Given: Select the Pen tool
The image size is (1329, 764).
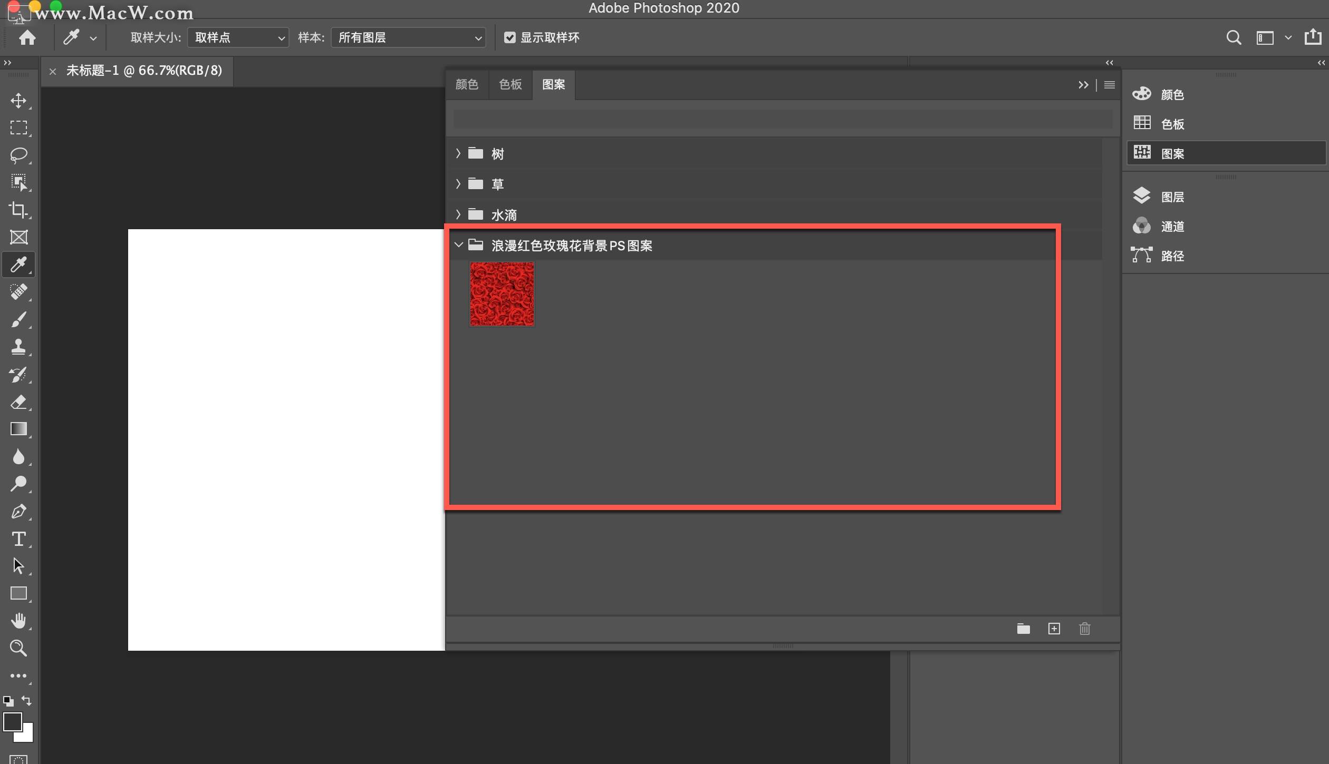Looking at the screenshot, I should 18,511.
